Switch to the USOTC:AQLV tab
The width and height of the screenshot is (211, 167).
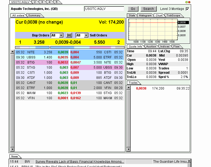click(x=20, y=2)
